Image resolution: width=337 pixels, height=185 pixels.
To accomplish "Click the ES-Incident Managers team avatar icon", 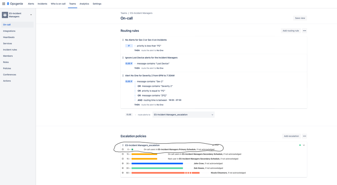I will (x=5, y=15).
